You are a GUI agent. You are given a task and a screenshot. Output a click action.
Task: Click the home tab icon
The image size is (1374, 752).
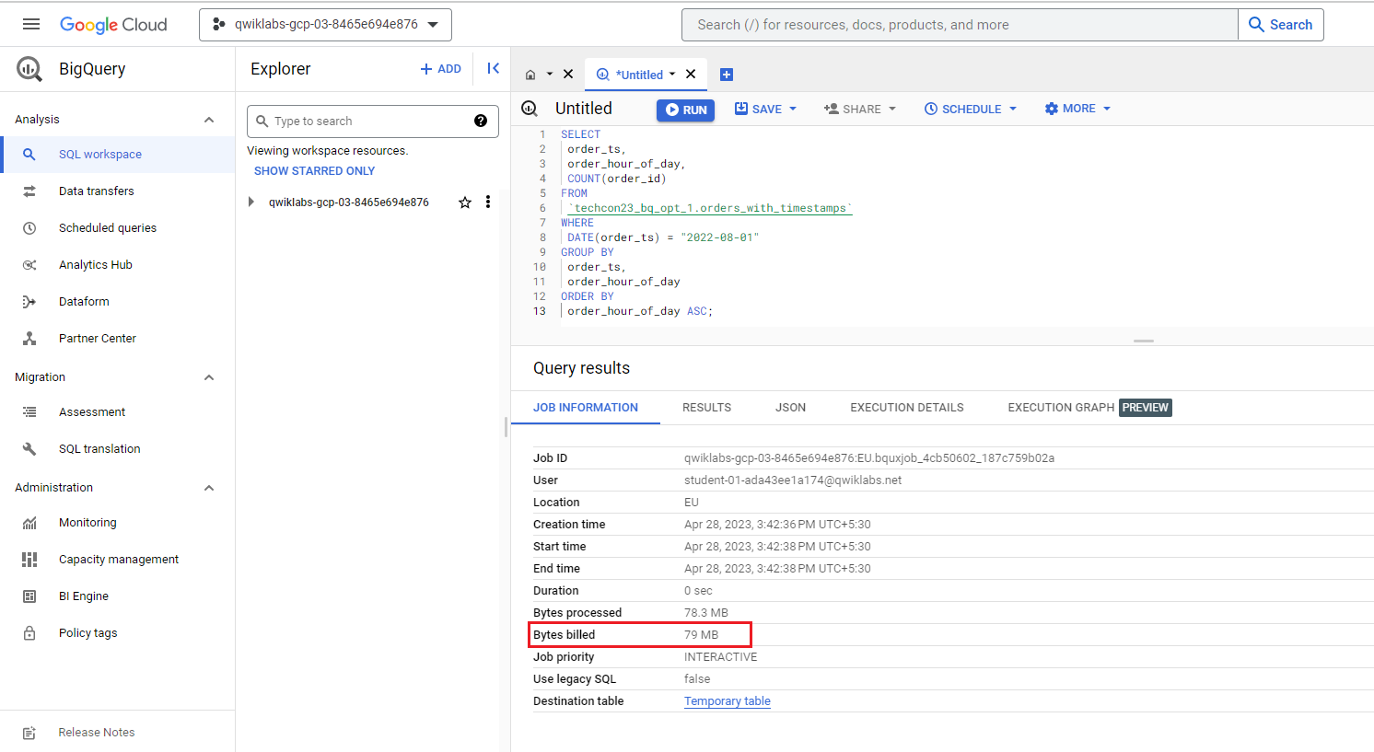[530, 75]
